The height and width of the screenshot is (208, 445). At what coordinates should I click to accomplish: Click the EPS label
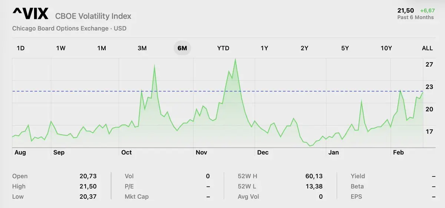pos(357,197)
